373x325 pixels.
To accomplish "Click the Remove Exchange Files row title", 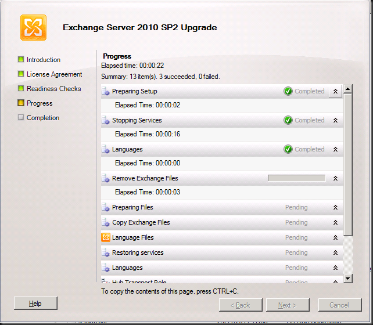I will (145, 178).
